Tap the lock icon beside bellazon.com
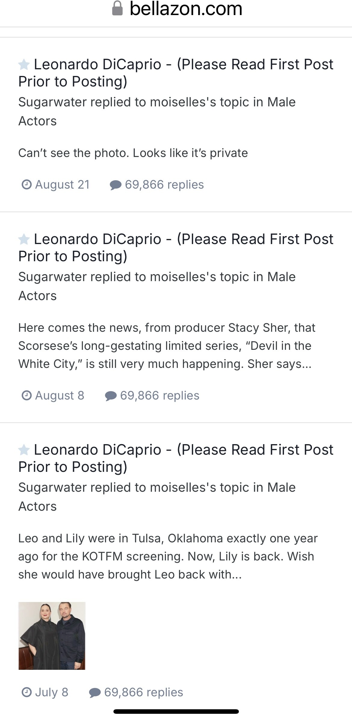Image resolution: width=352 pixels, height=715 pixels. 117,8
